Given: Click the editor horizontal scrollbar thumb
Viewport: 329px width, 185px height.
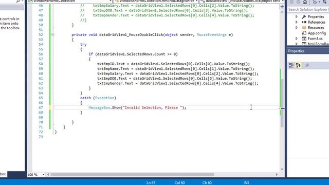Looking at the screenshot, I should click(132, 175).
